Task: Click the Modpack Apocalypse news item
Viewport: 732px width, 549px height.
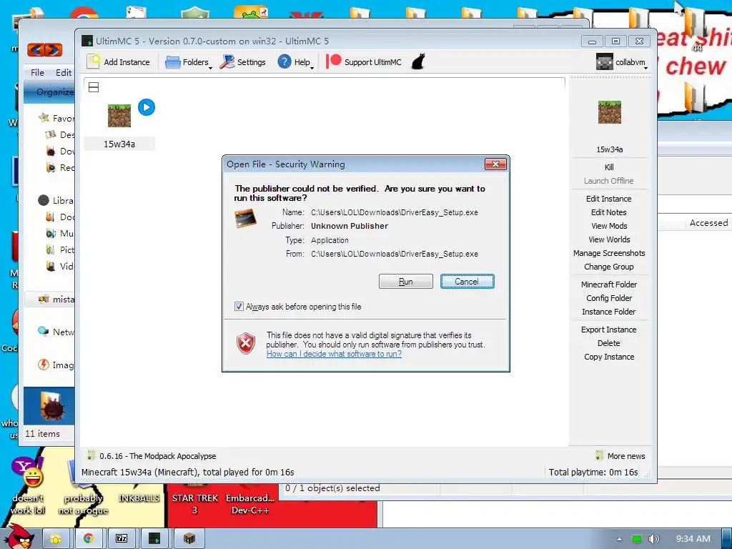Action: click(x=152, y=455)
